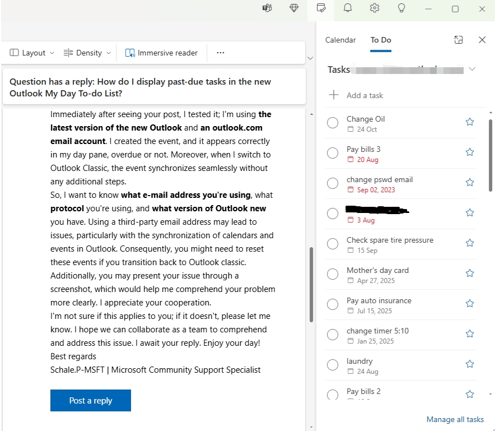Open Immersive reader
This screenshot has width=495, height=431.
tap(161, 52)
